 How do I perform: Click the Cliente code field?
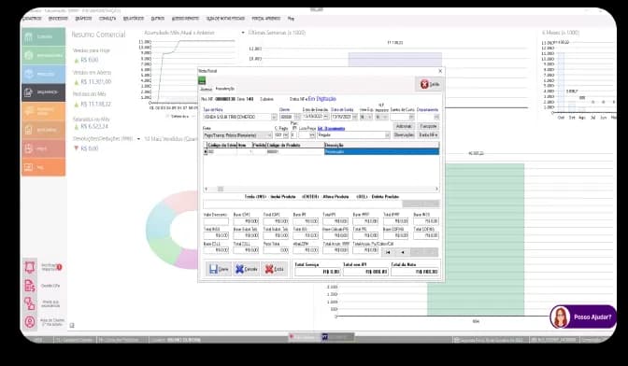287,117
